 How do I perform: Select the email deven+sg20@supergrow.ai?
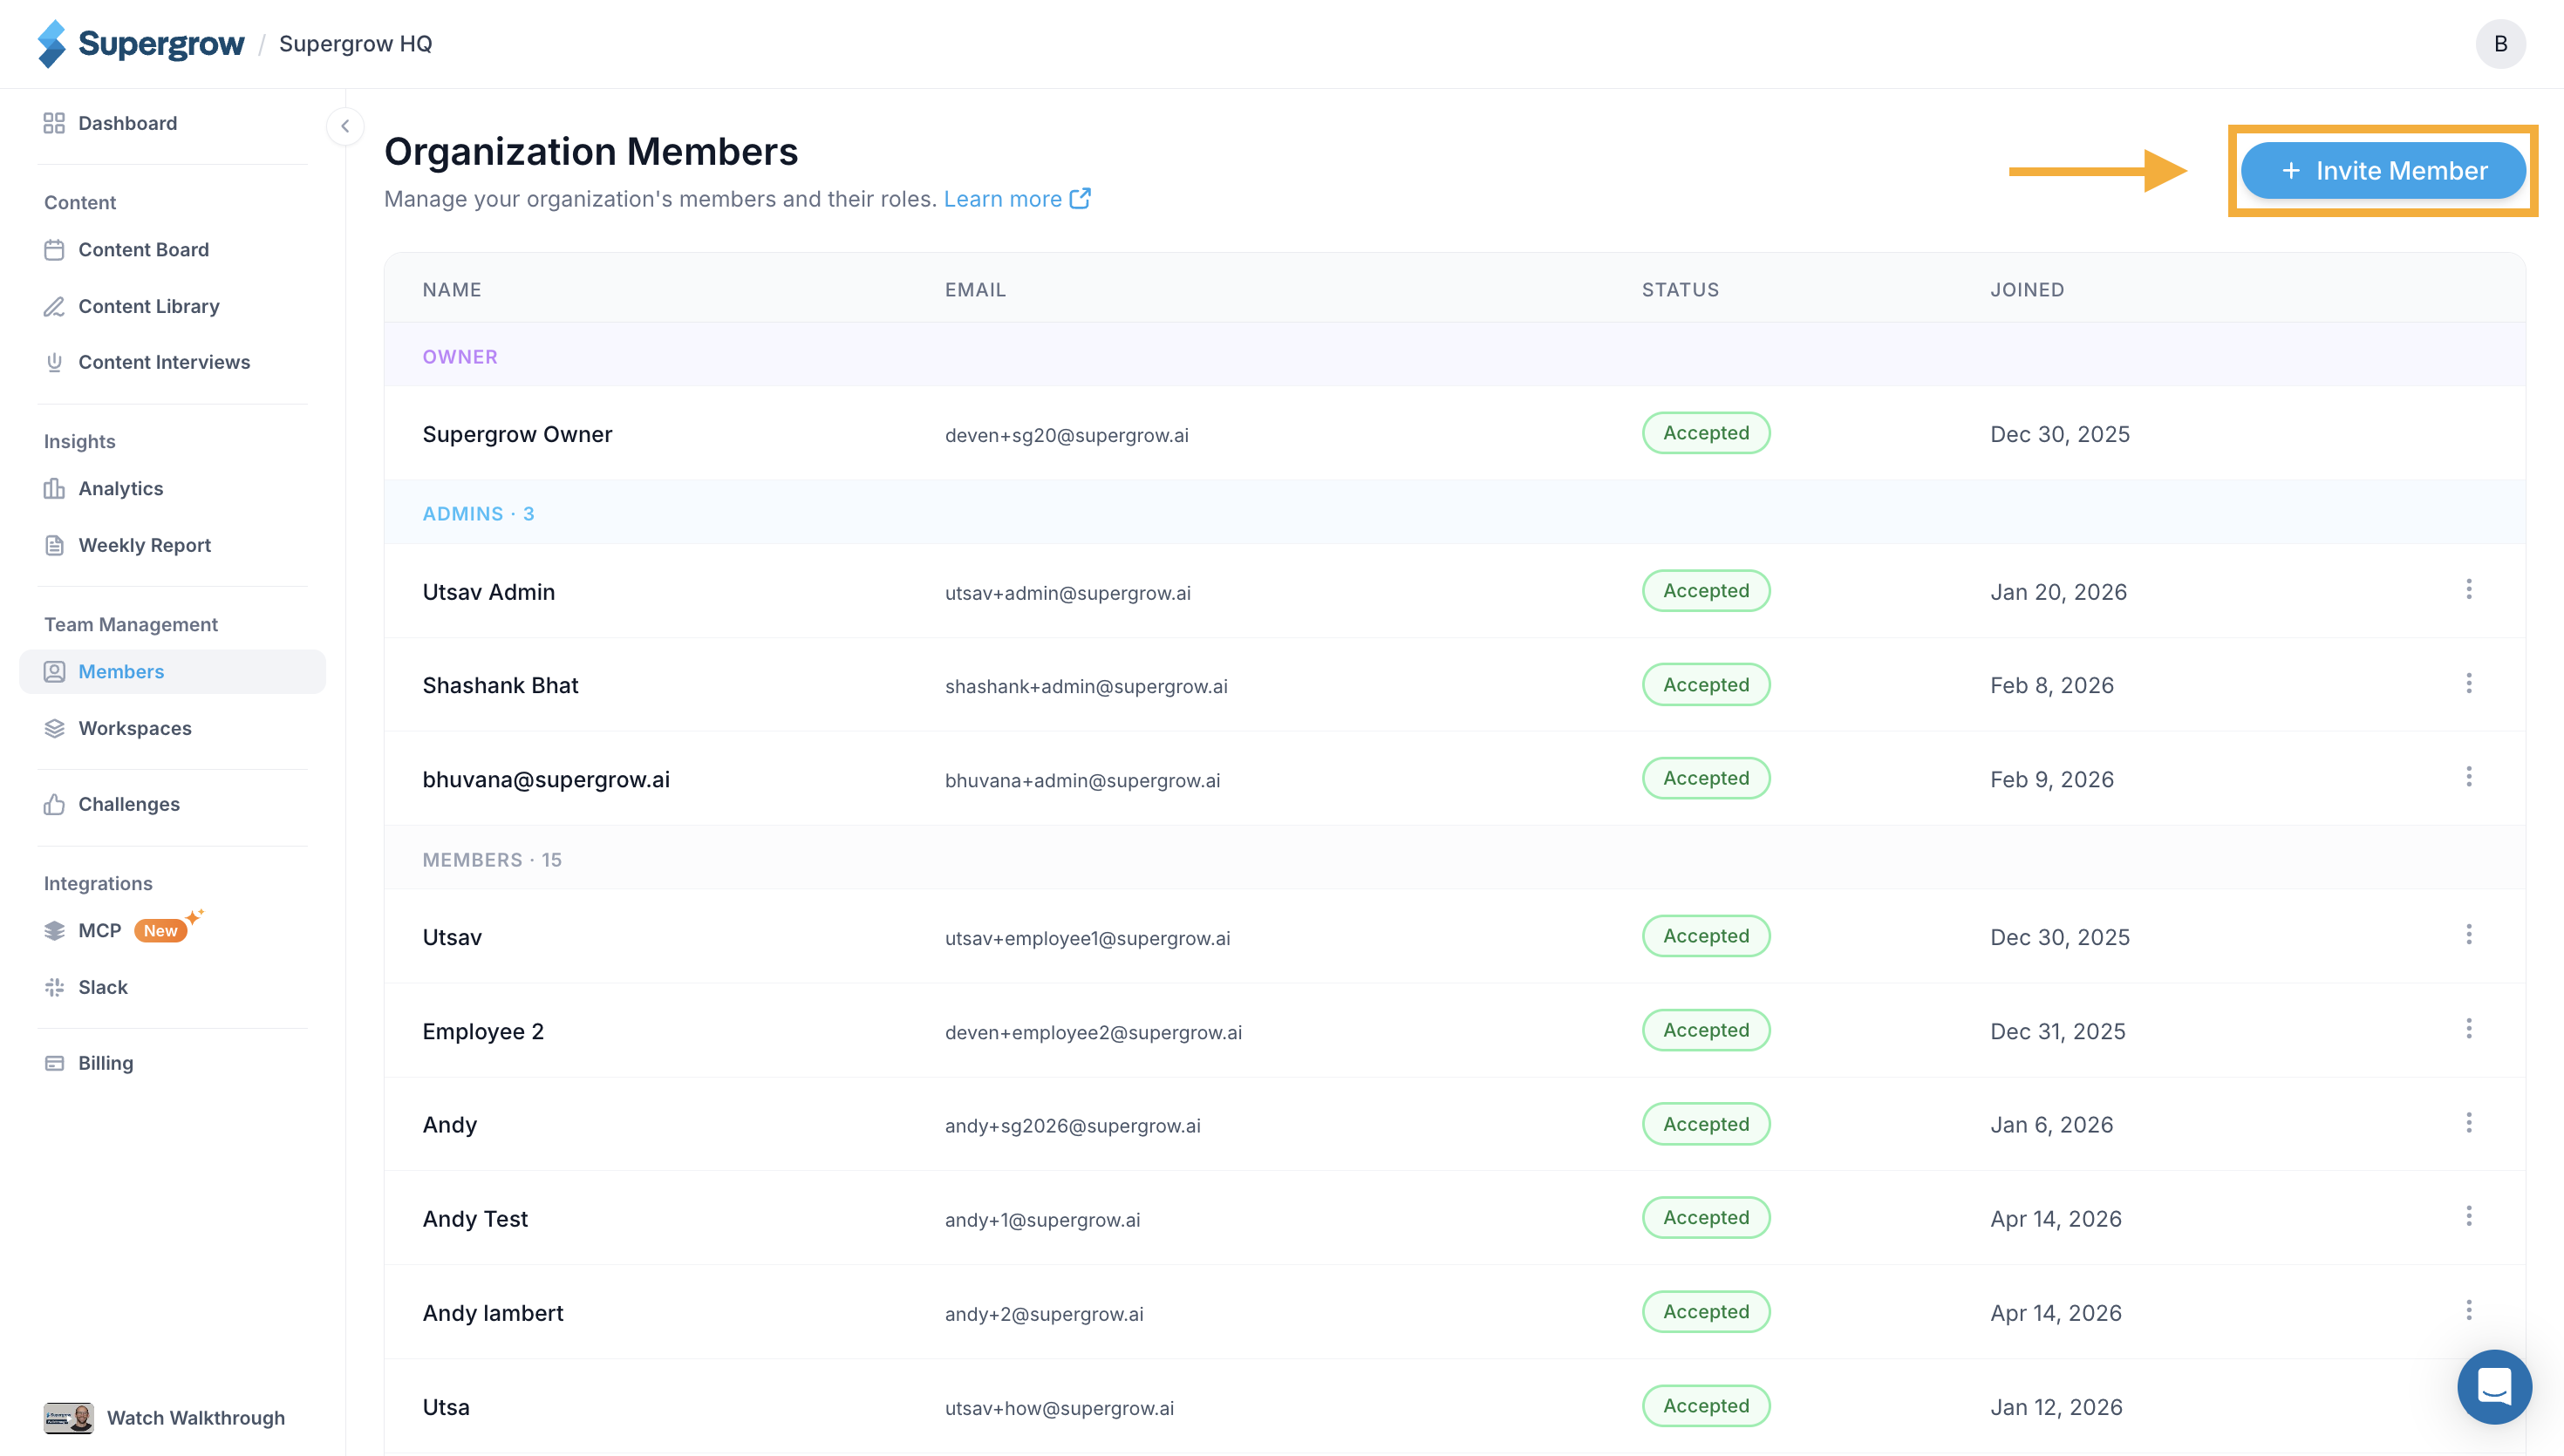pos(1066,435)
